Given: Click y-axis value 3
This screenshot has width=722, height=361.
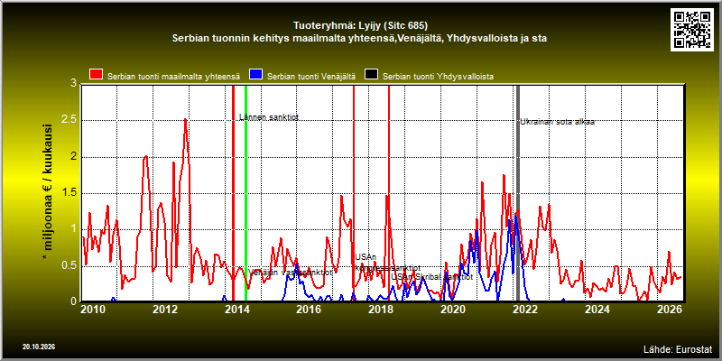Looking at the screenshot, I should [x=74, y=83].
